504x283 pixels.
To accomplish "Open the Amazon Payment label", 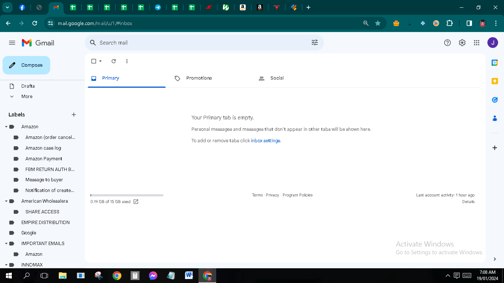I will (x=44, y=159).
